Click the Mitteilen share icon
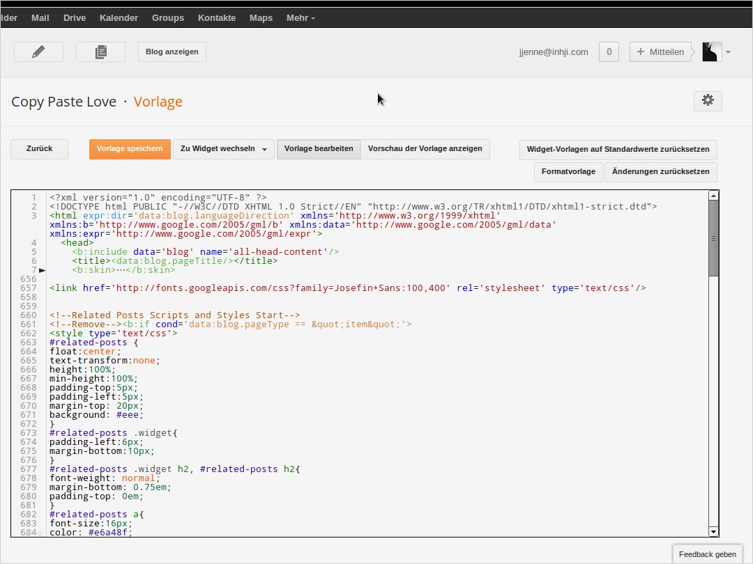 [660, 52]
